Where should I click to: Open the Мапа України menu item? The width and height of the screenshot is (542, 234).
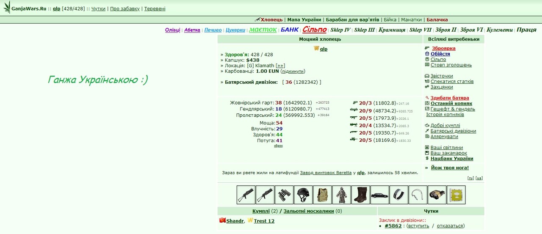tap(304, 19)
